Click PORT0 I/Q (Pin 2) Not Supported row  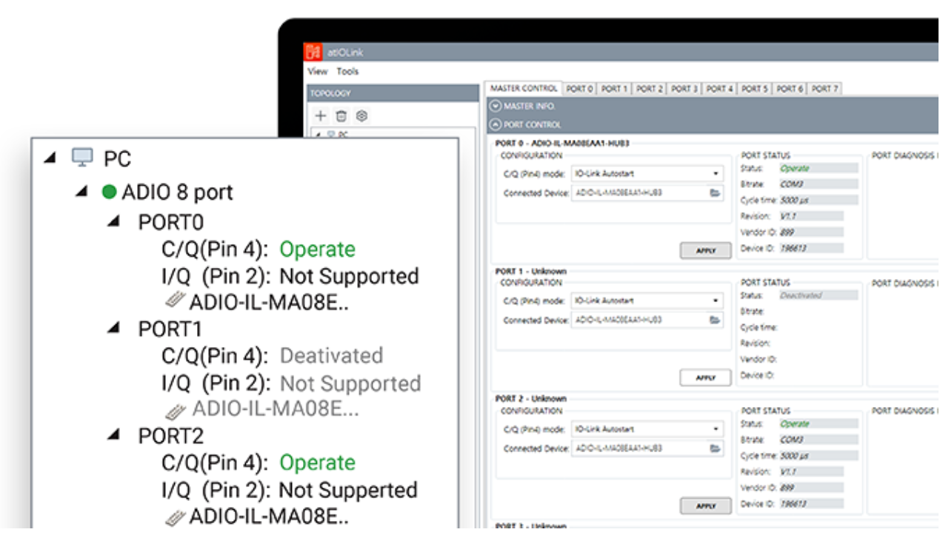pyautogui.click(x=290, y=276)
